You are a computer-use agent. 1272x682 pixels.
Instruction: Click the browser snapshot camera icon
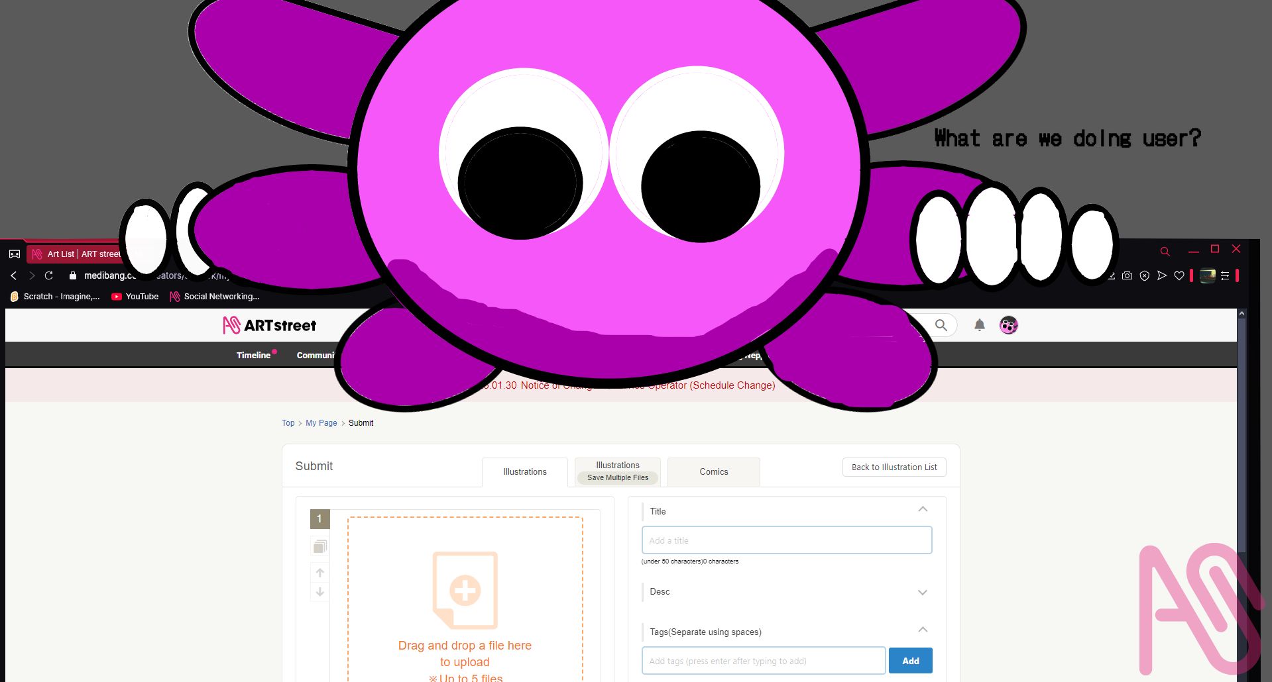pos(1127,275)
